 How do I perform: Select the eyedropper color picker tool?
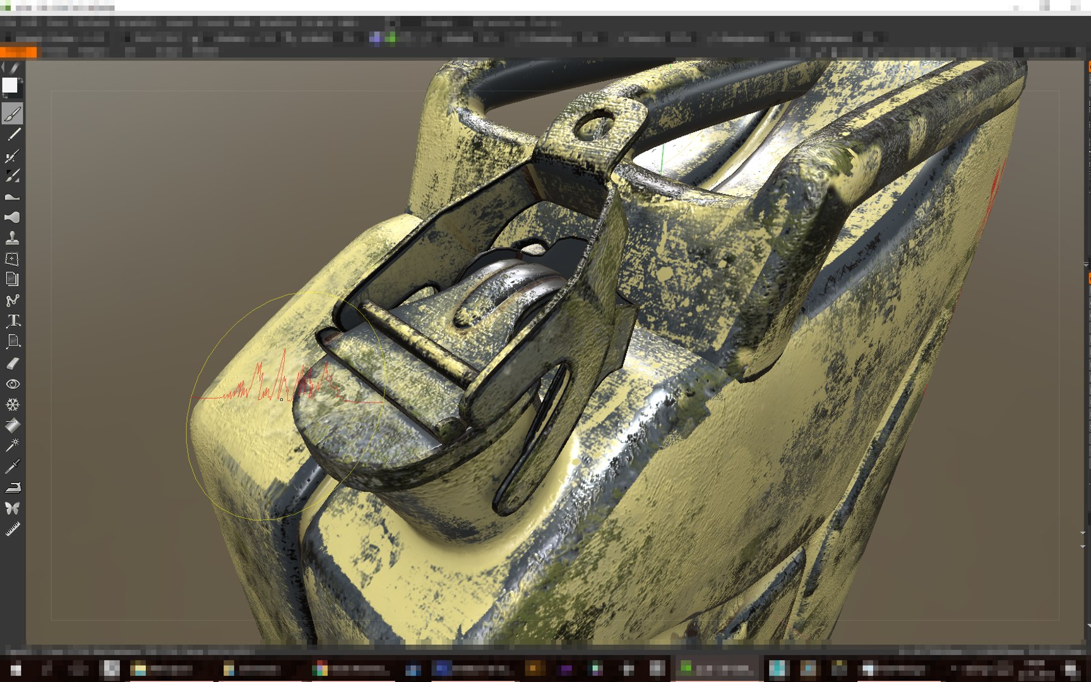pyautogui.click(x=13, y=466)
